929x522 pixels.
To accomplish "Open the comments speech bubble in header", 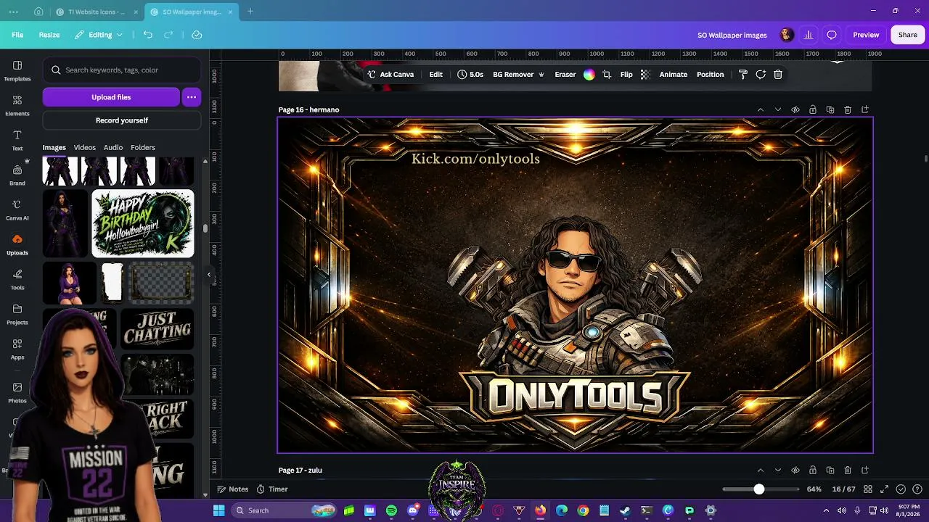I will tap(832, 35).
